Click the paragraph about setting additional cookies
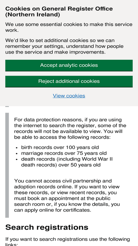138x246 pixels. (x=64, y=46)
